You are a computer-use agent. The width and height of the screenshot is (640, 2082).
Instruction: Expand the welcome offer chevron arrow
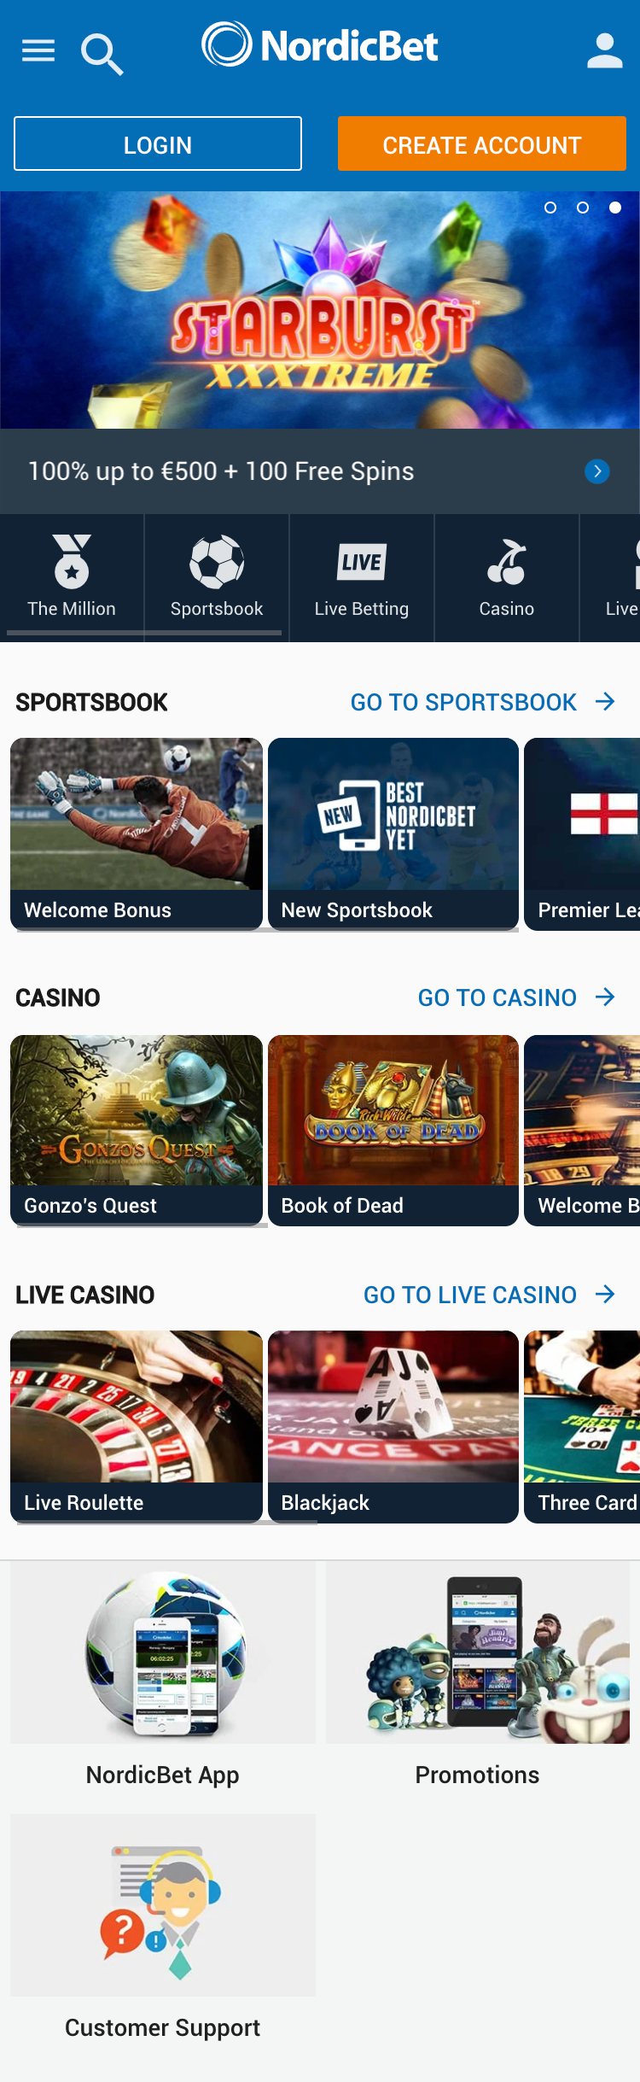click(597, 471)
